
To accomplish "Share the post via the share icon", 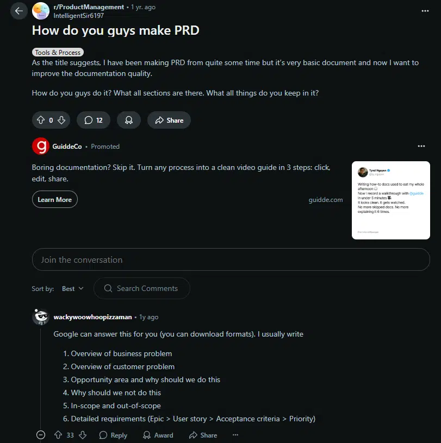I will tap(169, 120).
